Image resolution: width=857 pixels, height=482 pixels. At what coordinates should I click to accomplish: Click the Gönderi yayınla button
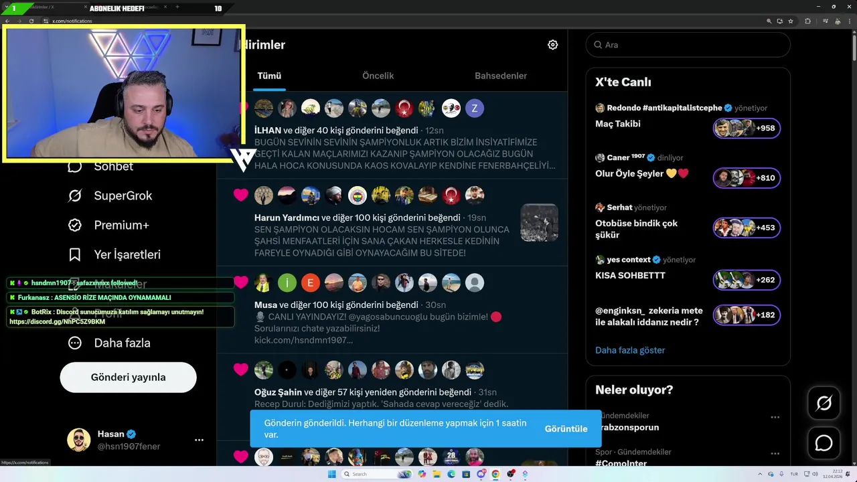128,377
